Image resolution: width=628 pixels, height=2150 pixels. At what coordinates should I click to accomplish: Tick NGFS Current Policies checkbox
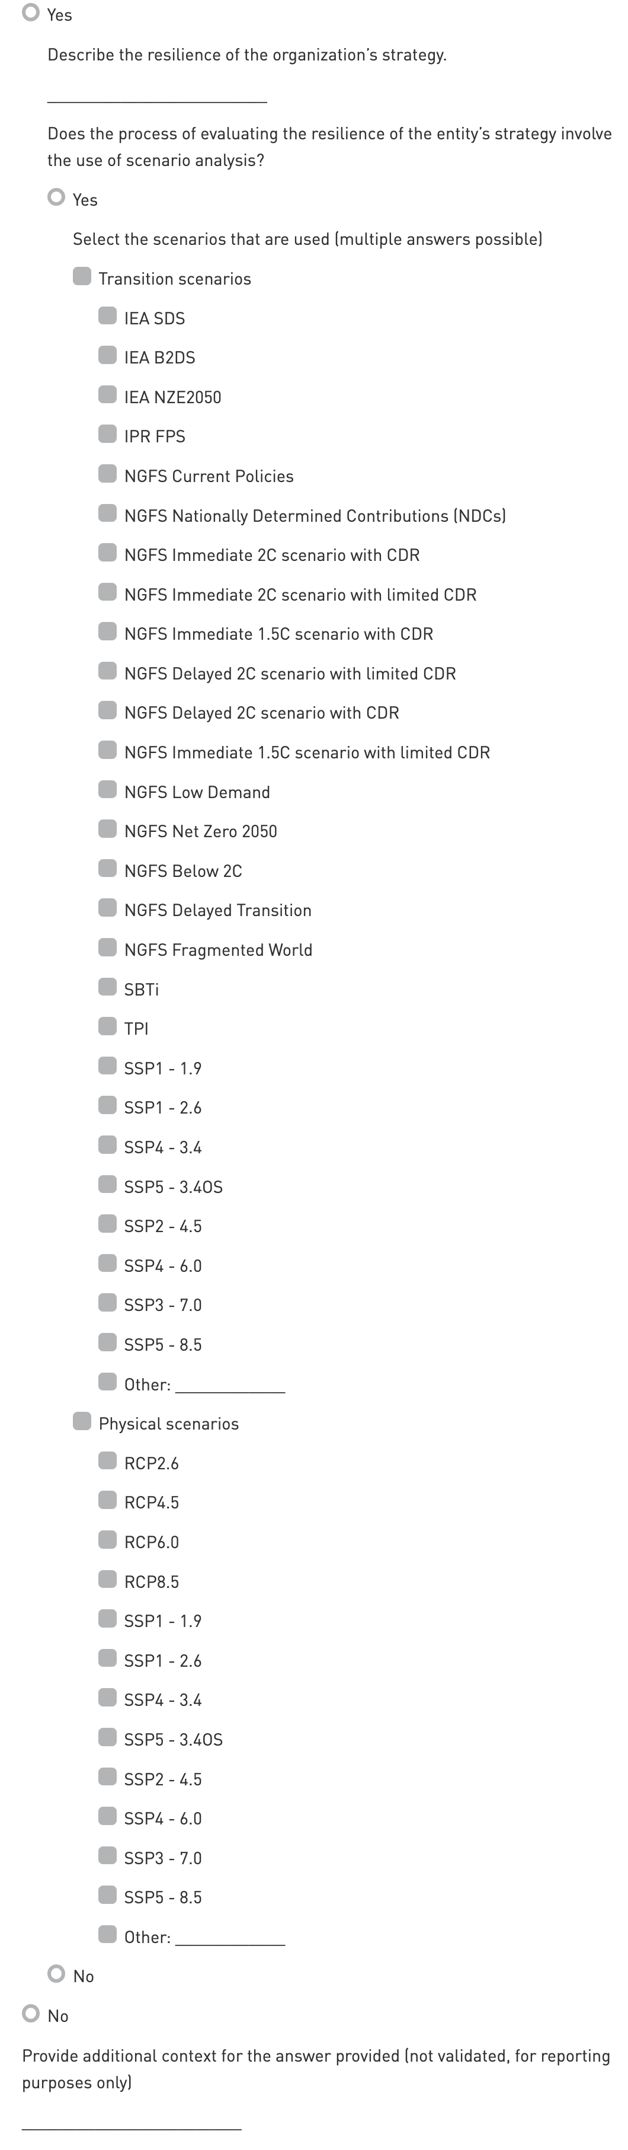pyautogui.click(x=108, y=474)
